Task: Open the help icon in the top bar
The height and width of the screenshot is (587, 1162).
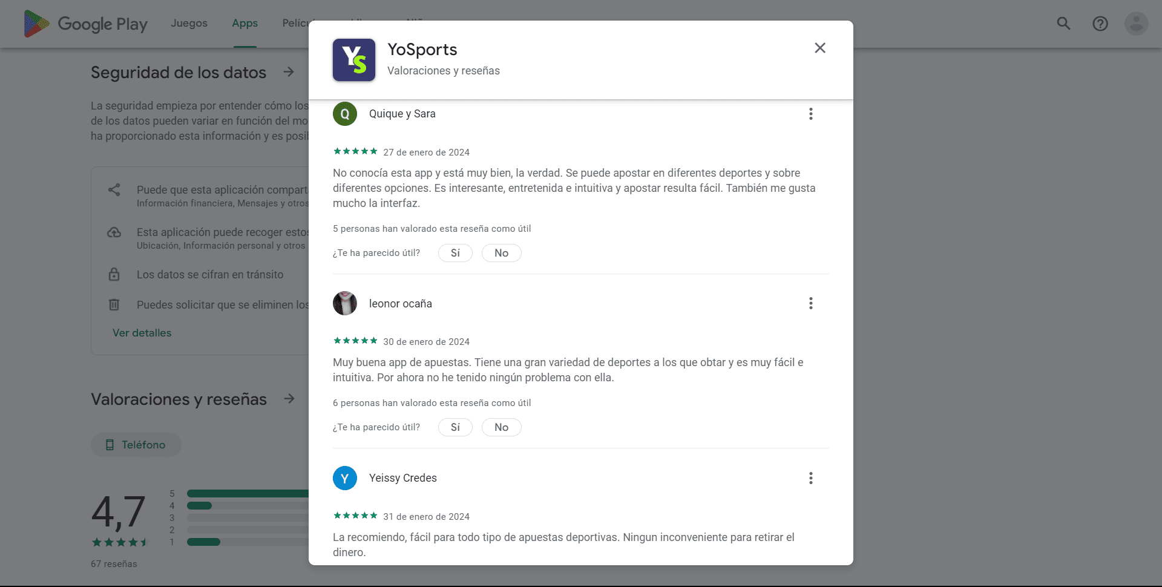Action: click(1100, 23)
